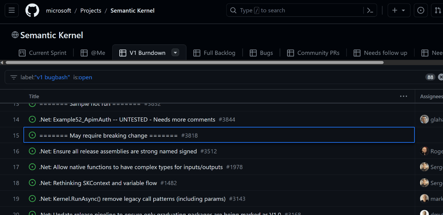Click the avatar in row 16 assignees
The height and width of the screenshot is (215, 443).
(x=424, y=151)
